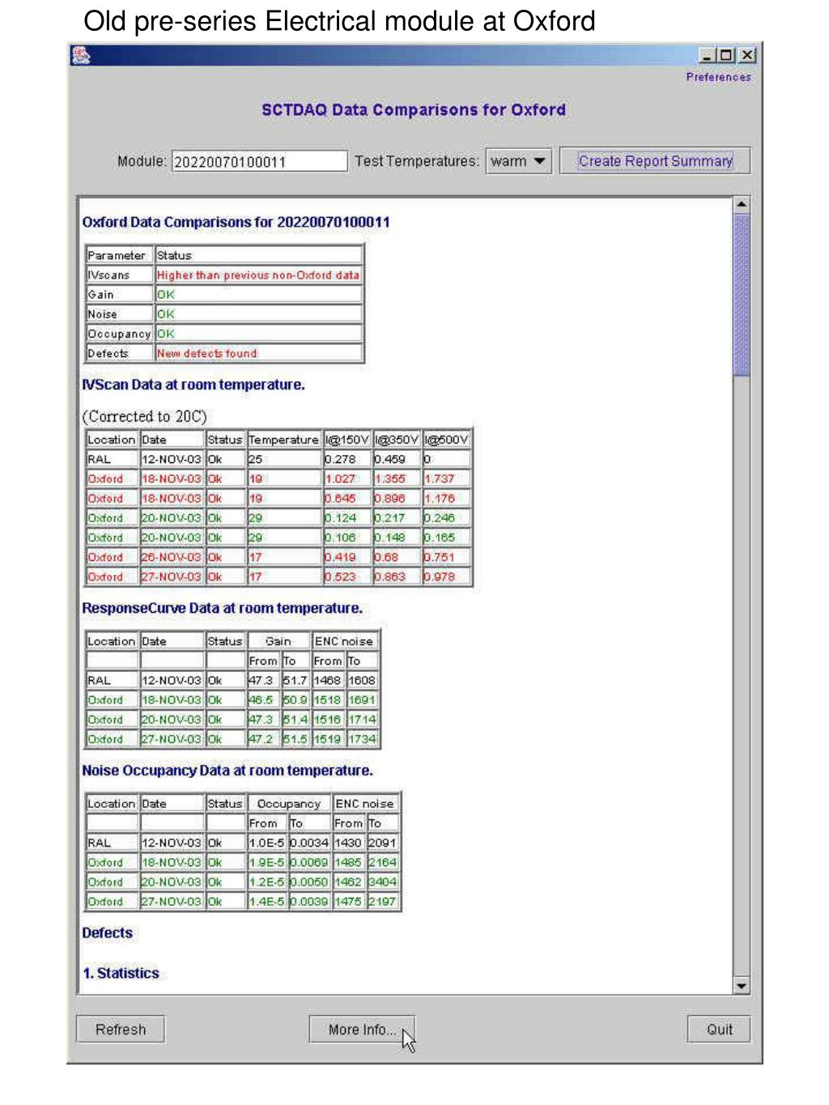Screen dimensions: 829x1105
Task: Click the Temperature column header
Action: [283, 440]
